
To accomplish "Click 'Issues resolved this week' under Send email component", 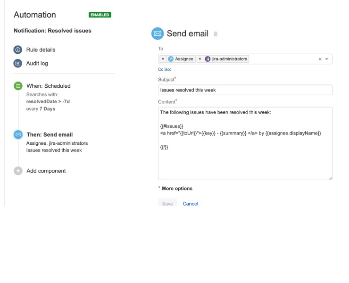I will [54, 150].
